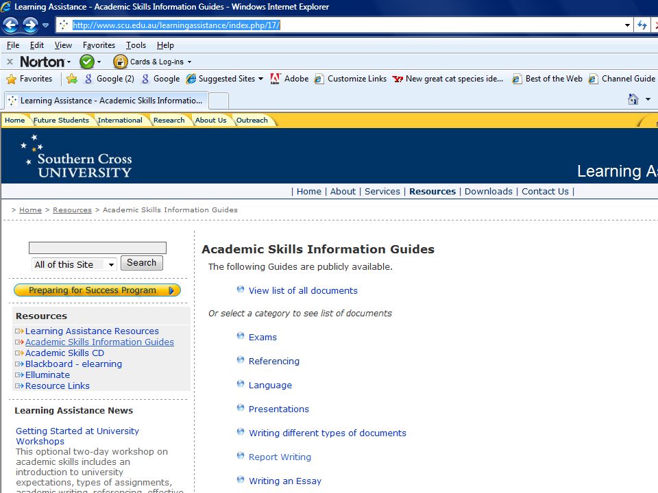The width and height of the screenshot is (658, 493).
Task: Click the Favorites star button
Action: tap(29, 79)
